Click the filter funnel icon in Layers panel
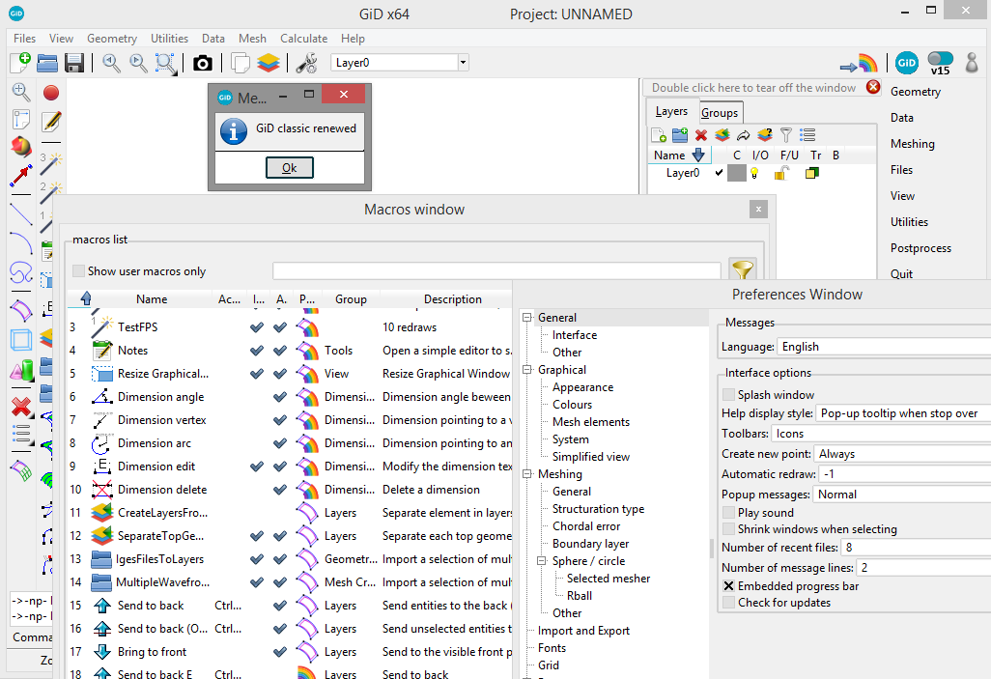Screen dimensions: 991x679 786,134
